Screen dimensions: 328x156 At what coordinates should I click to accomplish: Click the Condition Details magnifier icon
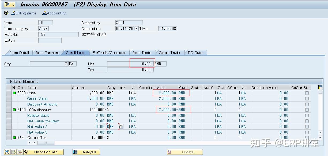[6, 152]
